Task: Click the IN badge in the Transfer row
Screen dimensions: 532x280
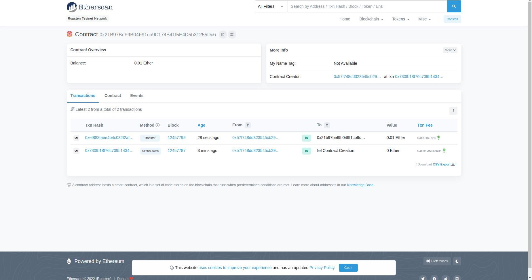Action: tap(306, 138)
